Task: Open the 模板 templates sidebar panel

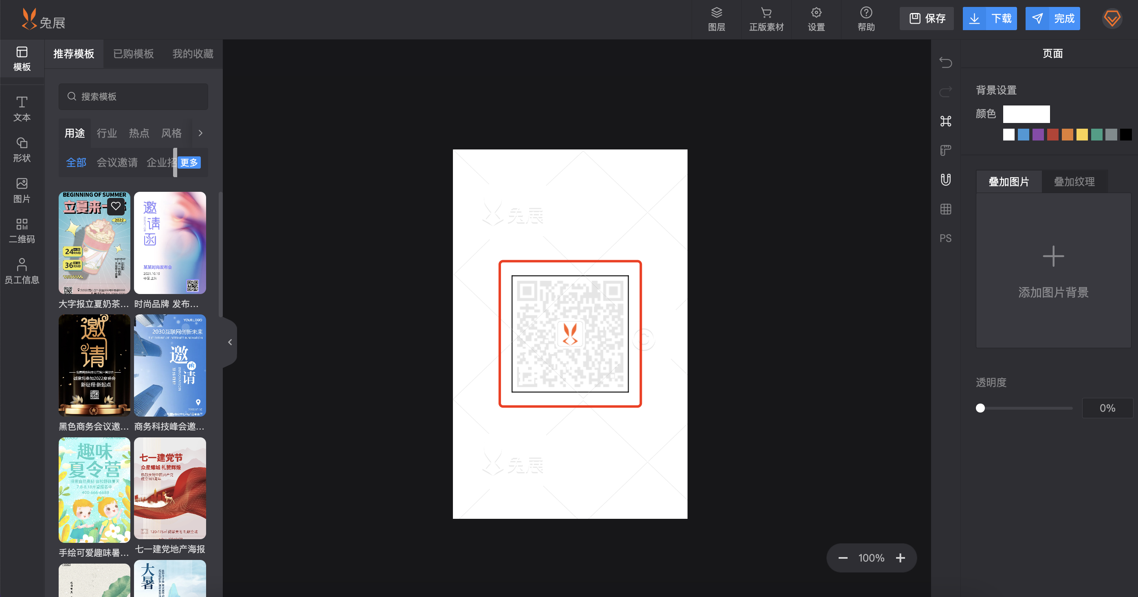Action: coord(22,59)
